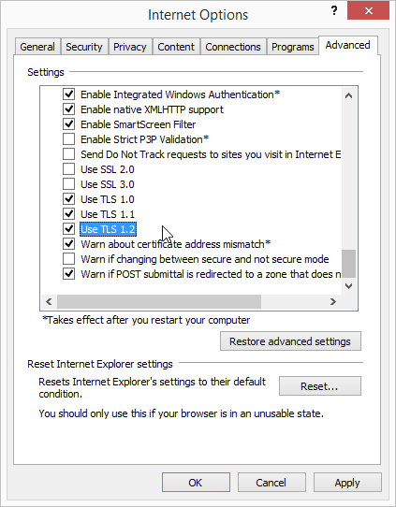The height and width of the screenshot is (507, 396).
Task: Click the settings list scroll up arrow
Action: [348, 95]
